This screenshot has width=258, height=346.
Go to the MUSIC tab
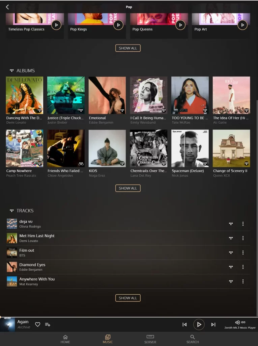point(108,339)
